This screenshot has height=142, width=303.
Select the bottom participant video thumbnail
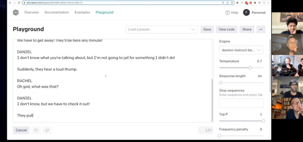click(287, 108)
